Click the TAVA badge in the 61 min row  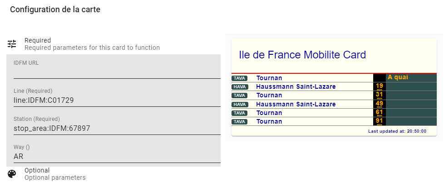click(x=240, y=113)
